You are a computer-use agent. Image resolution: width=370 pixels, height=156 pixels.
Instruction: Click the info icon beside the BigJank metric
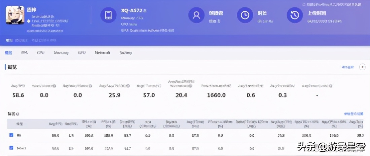(90, 86)
